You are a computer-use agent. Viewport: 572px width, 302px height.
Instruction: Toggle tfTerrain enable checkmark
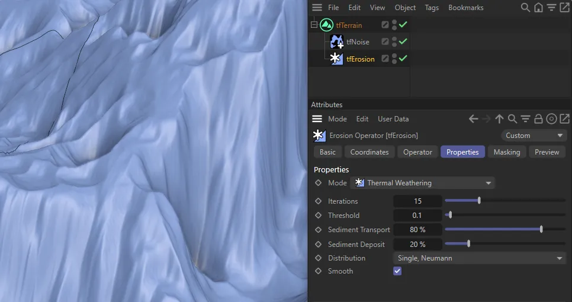click(403, 24)
